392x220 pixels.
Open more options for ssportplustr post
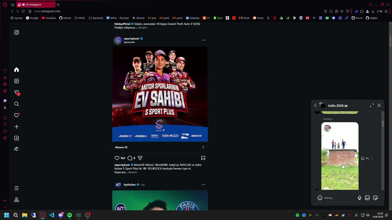[203, 40]
